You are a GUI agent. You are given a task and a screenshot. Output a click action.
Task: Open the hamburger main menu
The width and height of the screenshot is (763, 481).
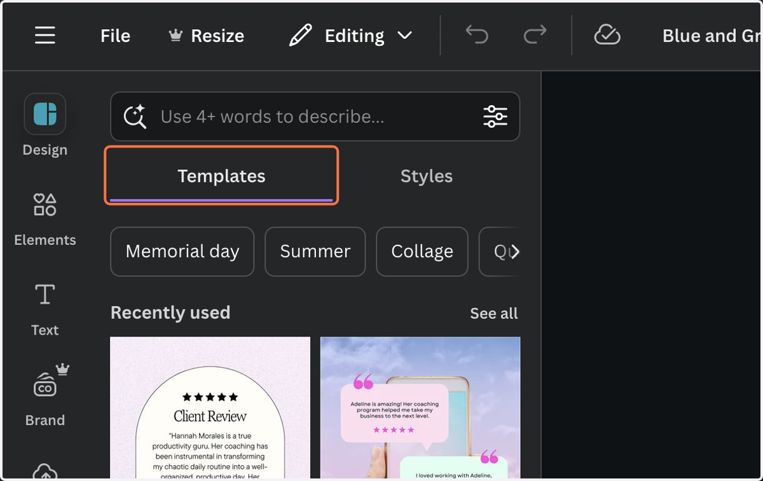pyautogui.click(x=45, y=36)
